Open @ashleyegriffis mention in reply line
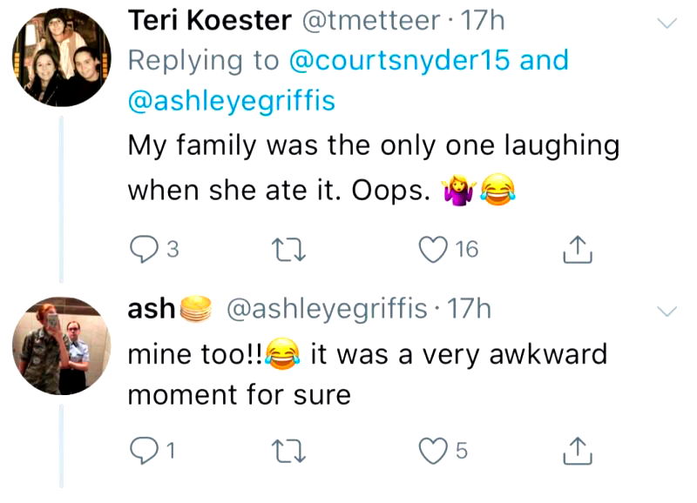 [231, 102]
